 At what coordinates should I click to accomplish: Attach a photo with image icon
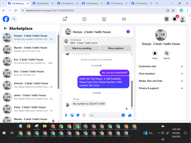[72, 115]
